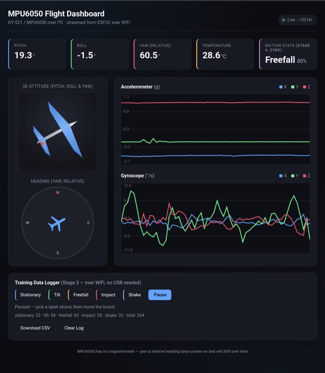Click Gyroscope Y legend green swatch

[293, 176]
